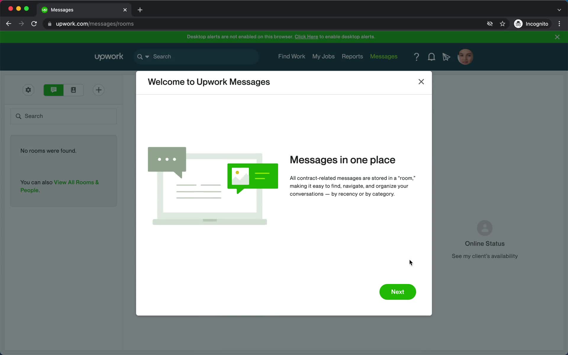Bookmark this page with star icon
This screenshot has width=568, height=355.
pos(503,24)
